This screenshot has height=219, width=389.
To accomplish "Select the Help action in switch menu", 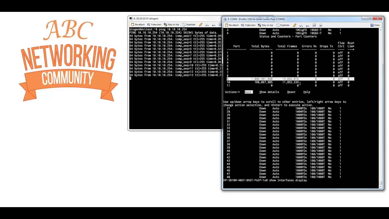I will click(x=307, y=92).
